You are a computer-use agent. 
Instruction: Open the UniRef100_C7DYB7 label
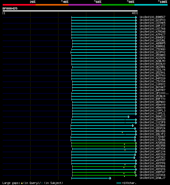[x=152, y=137]
